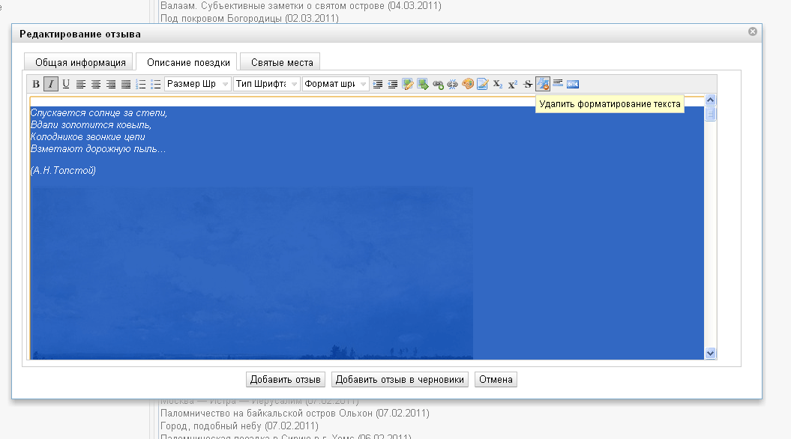Toggle bold formatting in editor toolbar
The width and height of the screenshot is (791, 439).
point(36,84)
